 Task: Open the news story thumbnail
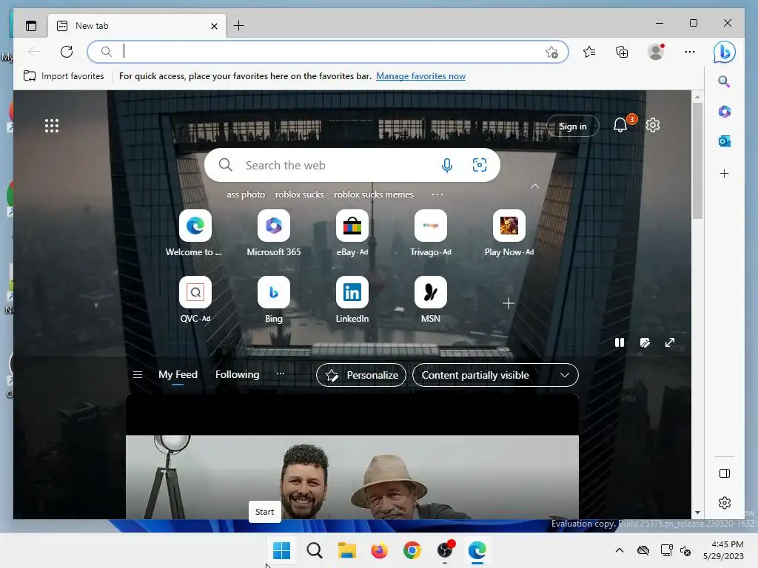pyautogui.click(x=352, y=477)
